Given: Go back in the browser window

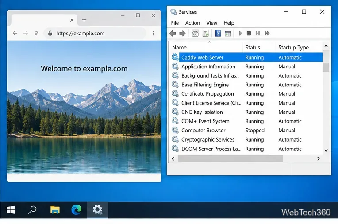Looking at the screenshot, I should click(15, 33).
